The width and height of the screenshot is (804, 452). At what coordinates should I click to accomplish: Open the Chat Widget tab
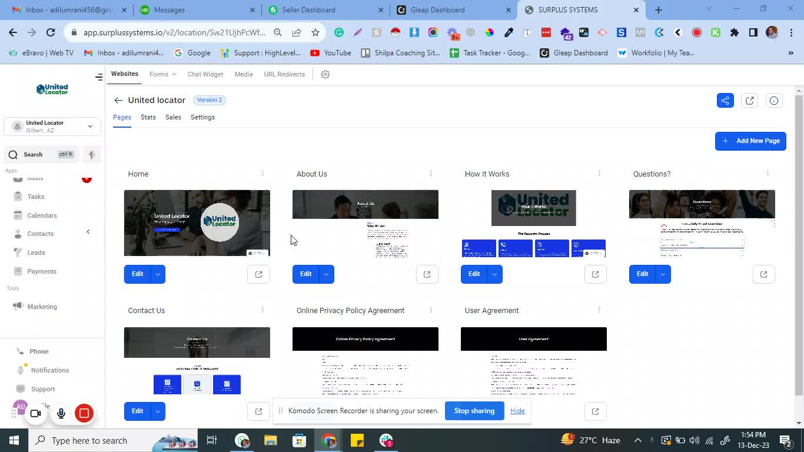205,74
